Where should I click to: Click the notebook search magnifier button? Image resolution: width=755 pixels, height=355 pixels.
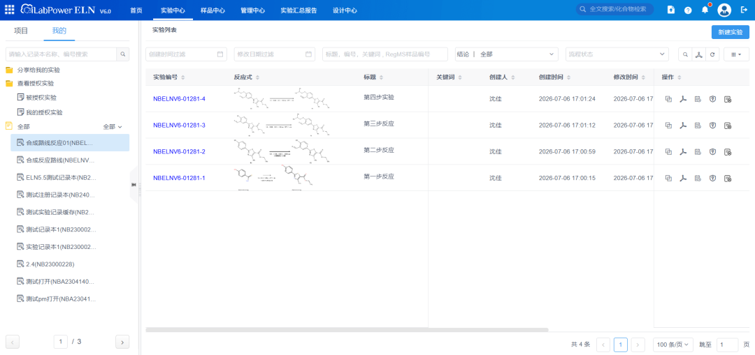point(123,54)
